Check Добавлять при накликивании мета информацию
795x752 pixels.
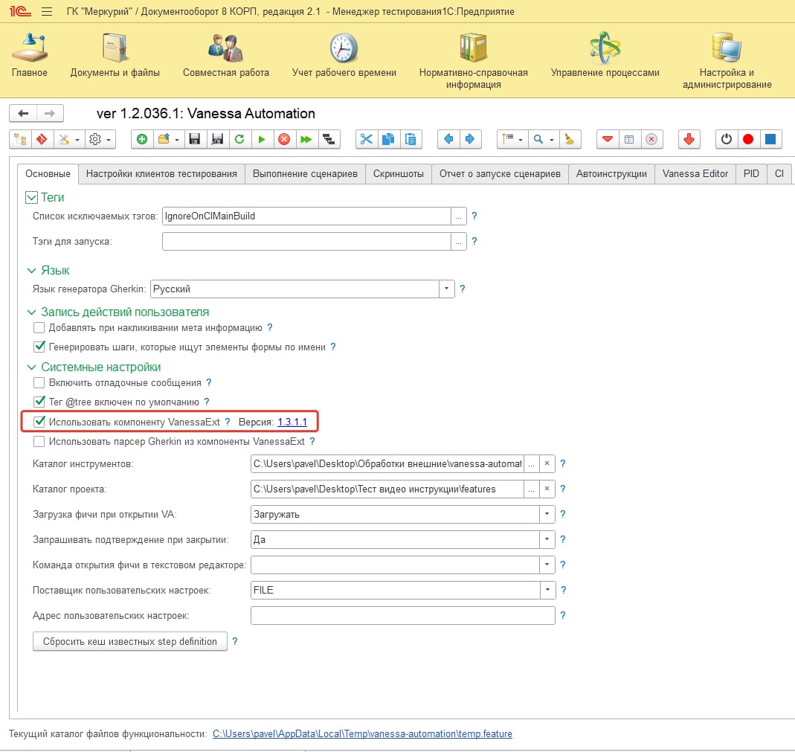coord(39,327)
